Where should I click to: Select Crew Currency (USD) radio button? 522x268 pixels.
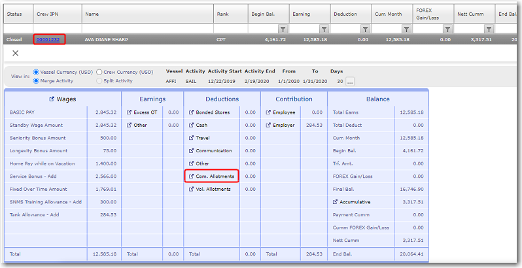coord(99,72)
